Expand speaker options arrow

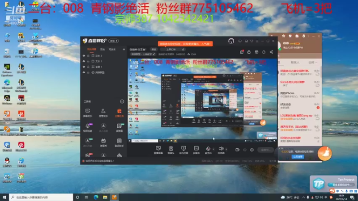click(226, 149)
